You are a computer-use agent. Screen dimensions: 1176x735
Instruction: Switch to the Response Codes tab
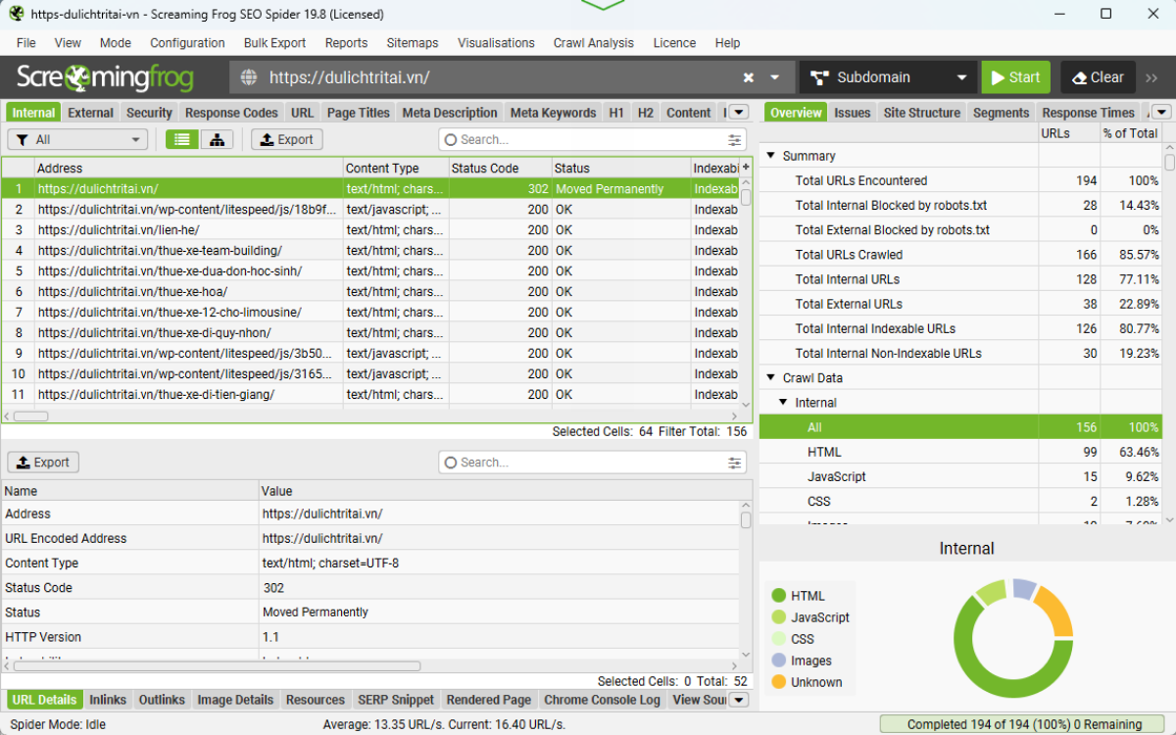coord(230,112)
